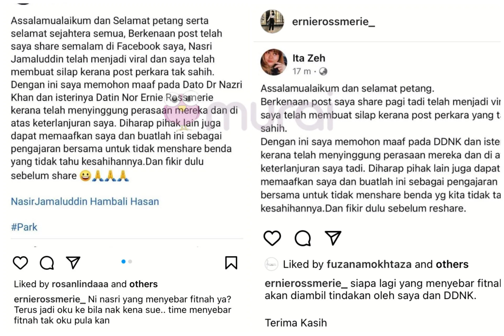Image resolution: width=504 pixels, height=336 pixels.
Task: Share the left post via paper plane
Action: coord(73,262)
